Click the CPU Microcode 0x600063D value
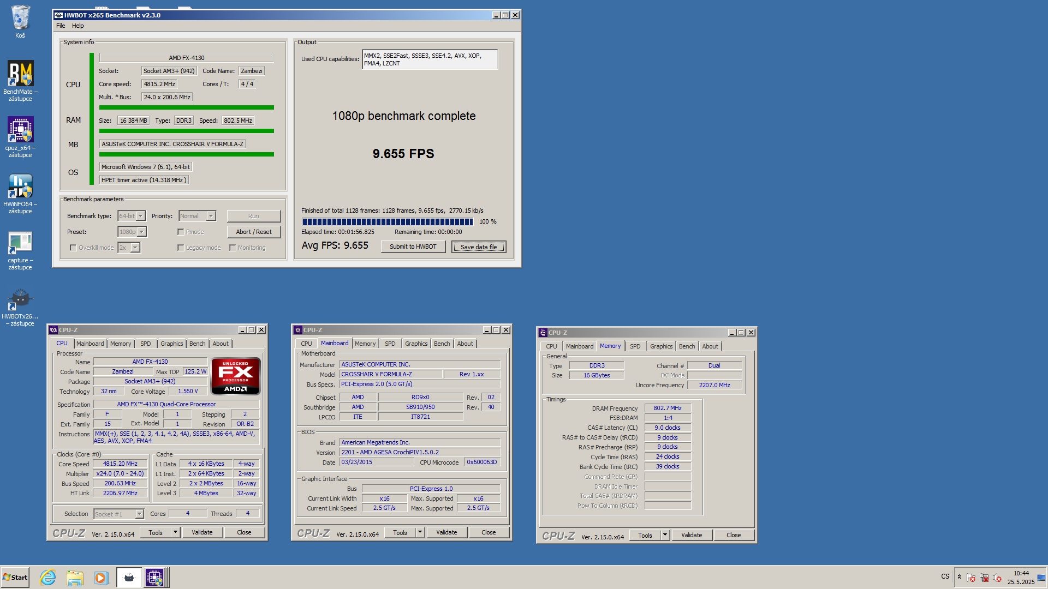 click(x=482, y=462)
